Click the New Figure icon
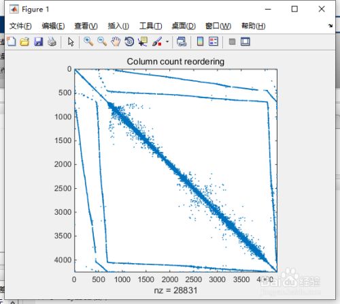The height and width of the screenshot is (304, 340). [12, 42]
